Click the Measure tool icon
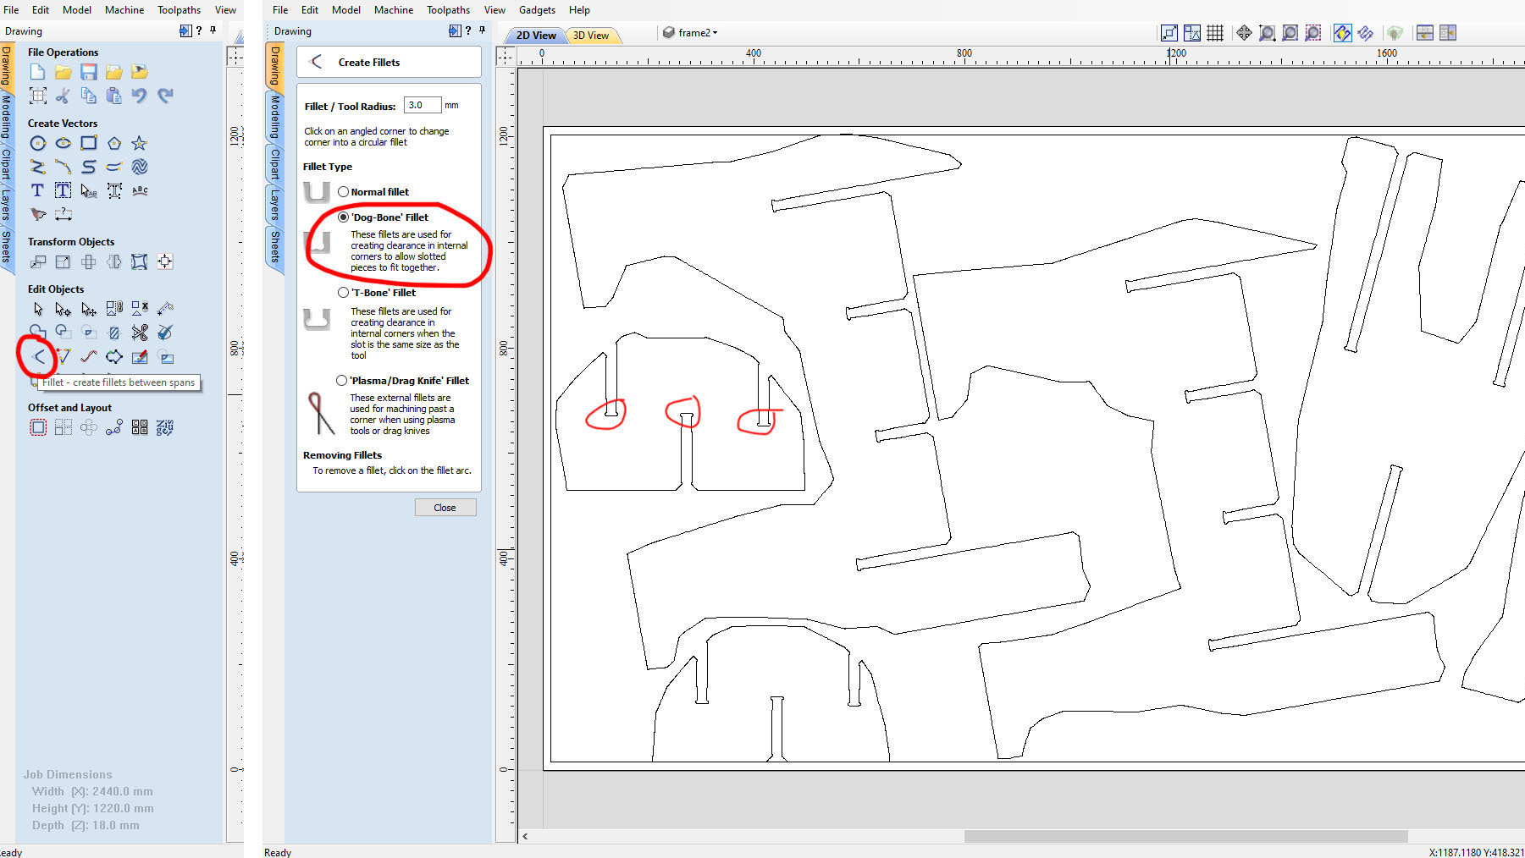 click(x=165, y=309)
